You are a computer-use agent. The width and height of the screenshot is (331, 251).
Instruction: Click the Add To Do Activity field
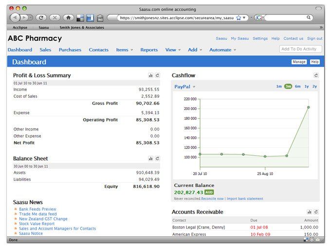(301, 49)
